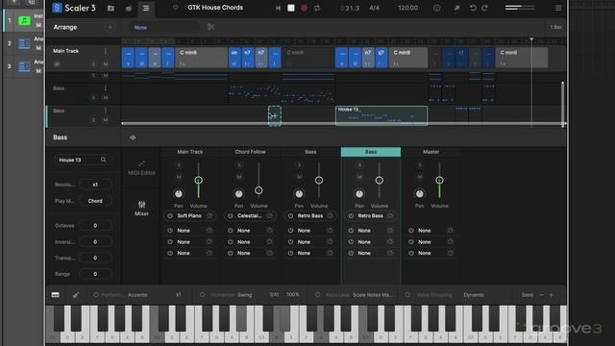
Task: Open the 1 Bar grid setting
Action: point(555,27)
